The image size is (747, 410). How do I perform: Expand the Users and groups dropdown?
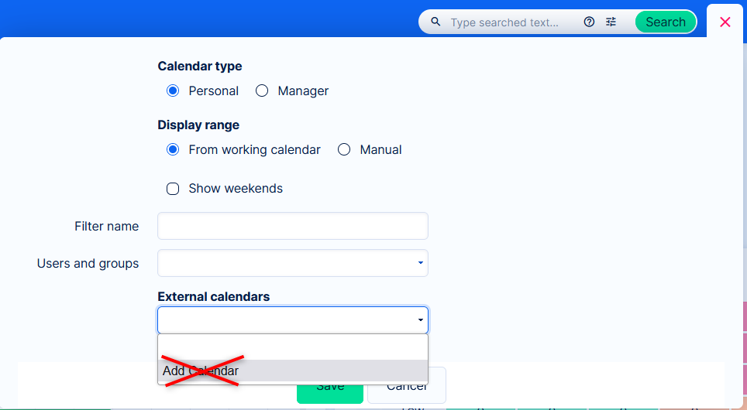(421, 263)
